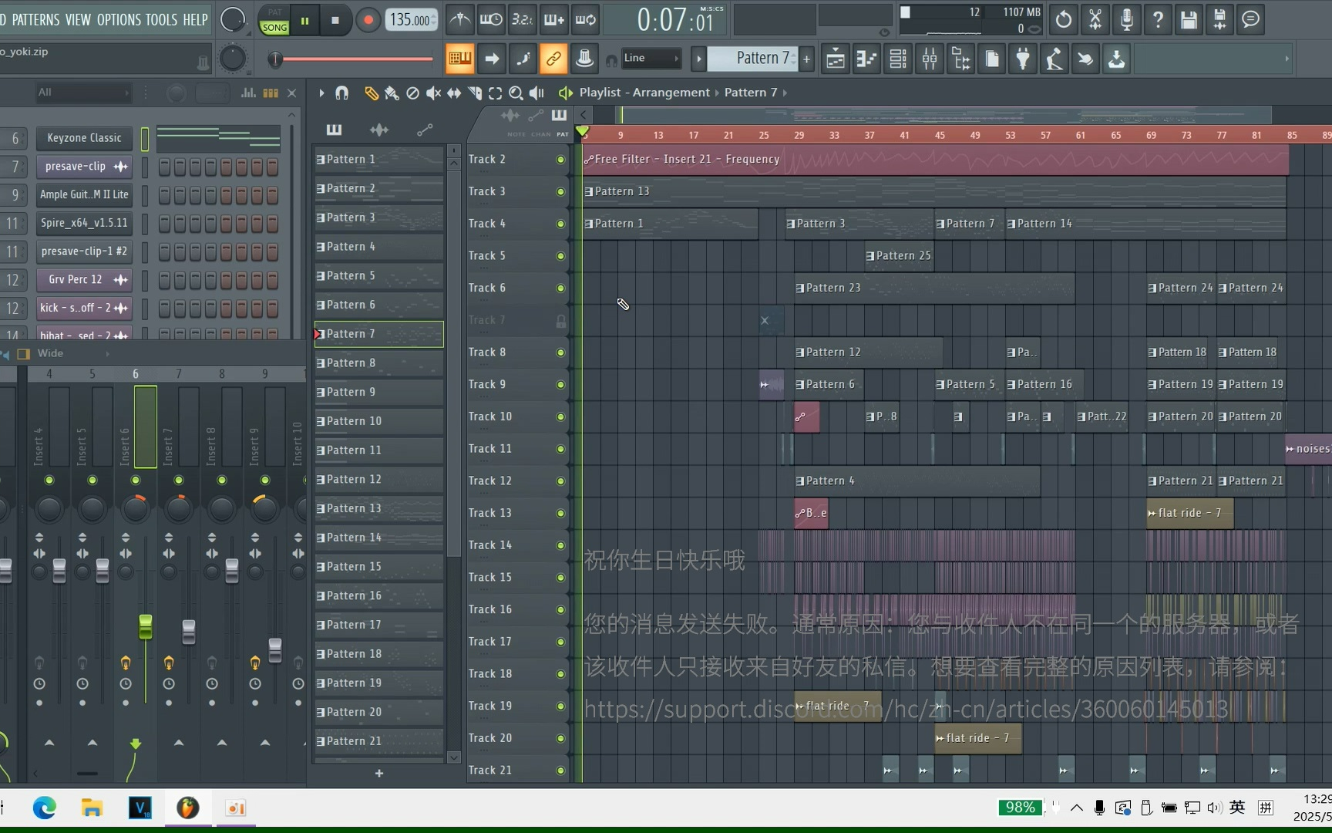Click the Save project icon
1332x833 pixels.
coord(1189,20)
